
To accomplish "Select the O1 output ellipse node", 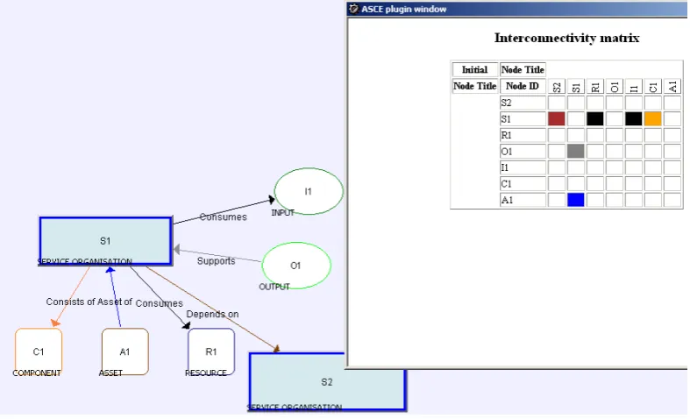I will click(x=296, y=266).
